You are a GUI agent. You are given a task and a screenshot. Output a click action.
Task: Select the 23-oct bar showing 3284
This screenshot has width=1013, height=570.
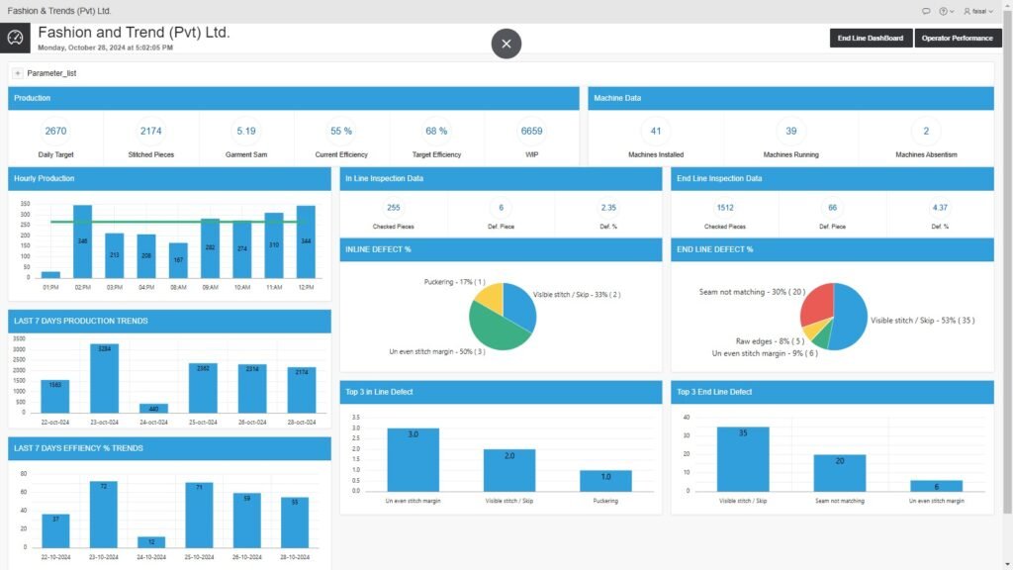click(104, 379)
